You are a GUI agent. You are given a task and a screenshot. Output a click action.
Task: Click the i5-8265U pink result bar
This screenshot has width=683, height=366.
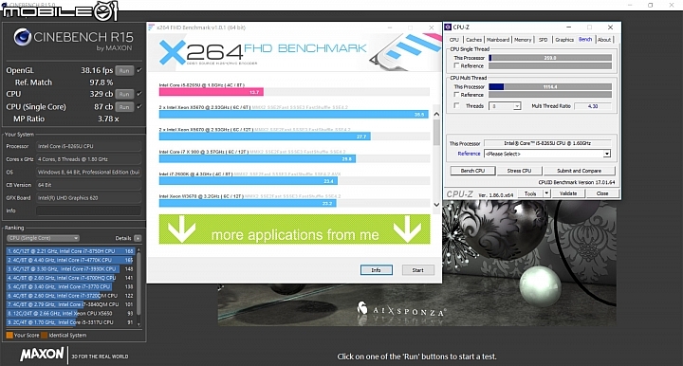point(211,92)
